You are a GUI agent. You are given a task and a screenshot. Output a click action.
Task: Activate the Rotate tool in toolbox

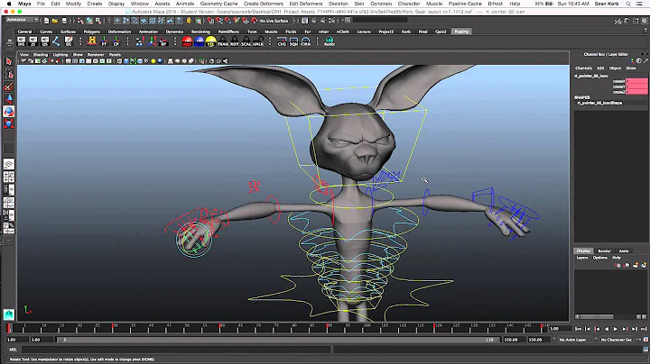9,111
